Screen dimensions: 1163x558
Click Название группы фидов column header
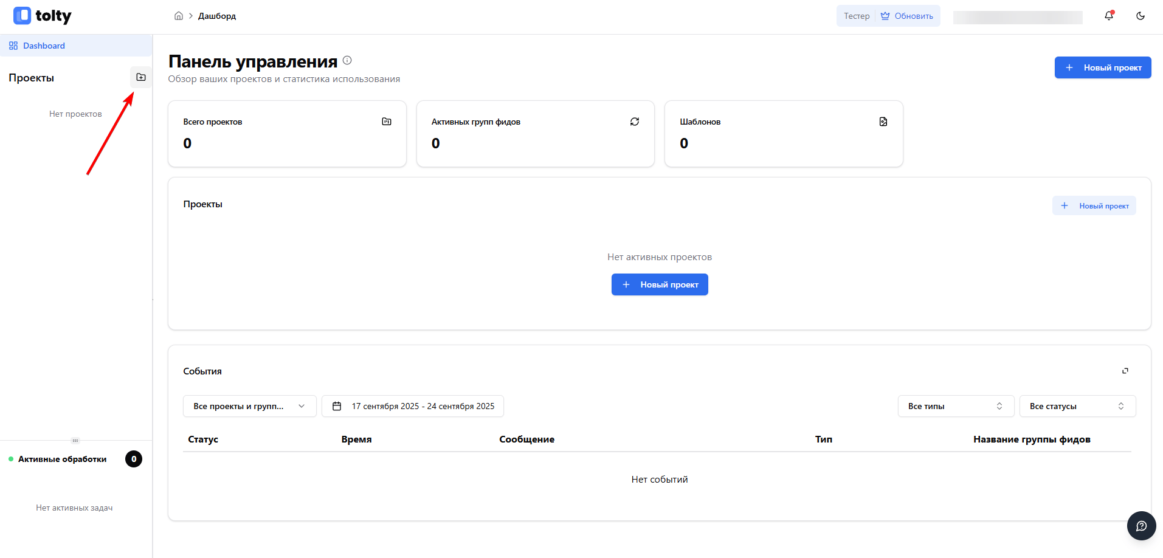1032,439
